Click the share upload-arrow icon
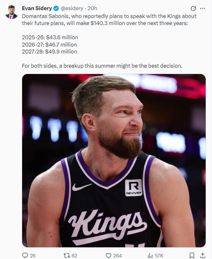Screen dimensions: 212x259 pyautogui.click(x=203, y=255)
